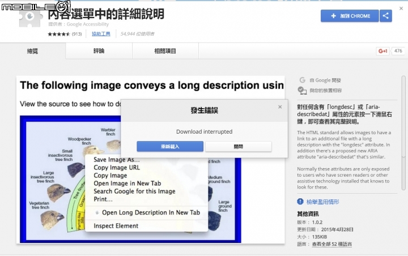Viewport: 408px width, 256px height.
Task: Click the report abuse exclamation icon
Action: [x=300, y=202]
